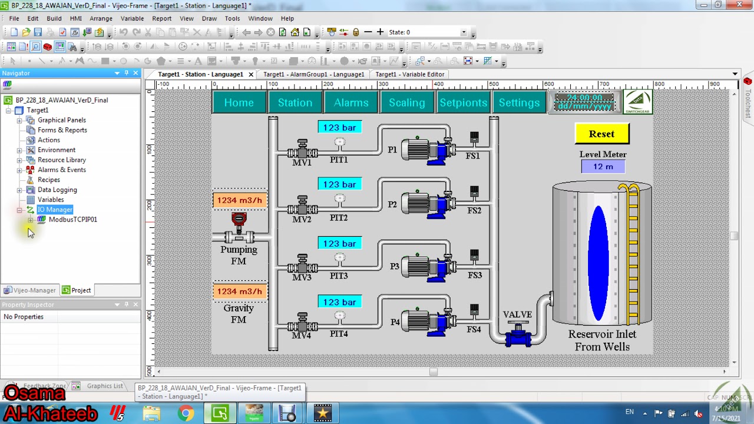Open Chrome from the taskbar
This screenshot has width=754, height=424.
186,413
